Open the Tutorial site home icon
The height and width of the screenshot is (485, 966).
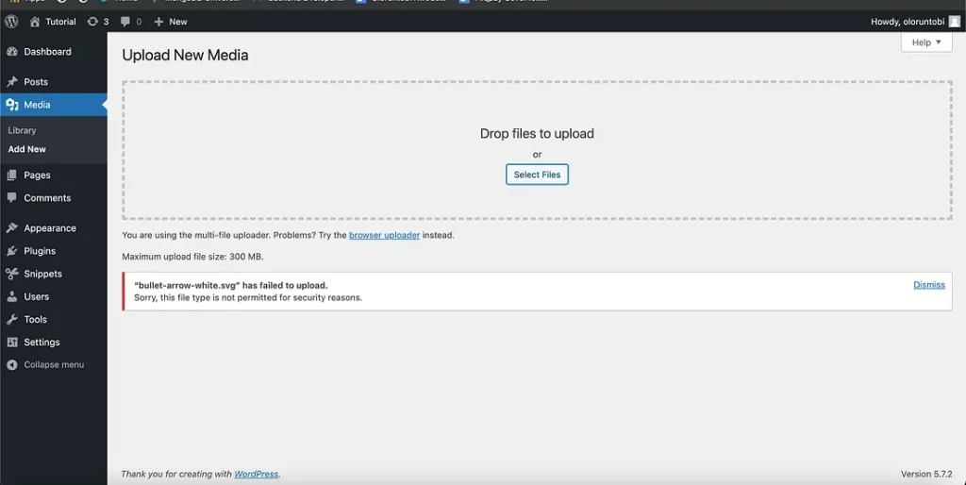click(x=35, y=21)
